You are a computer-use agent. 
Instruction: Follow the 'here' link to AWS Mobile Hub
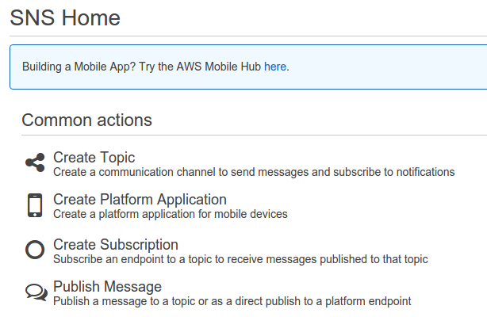[275, 67]
